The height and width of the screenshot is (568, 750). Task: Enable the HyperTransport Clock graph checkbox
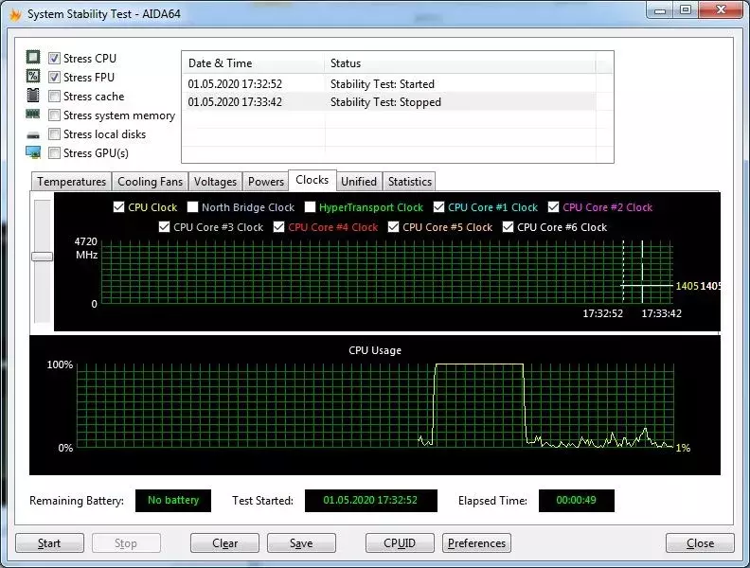point(310,207)
